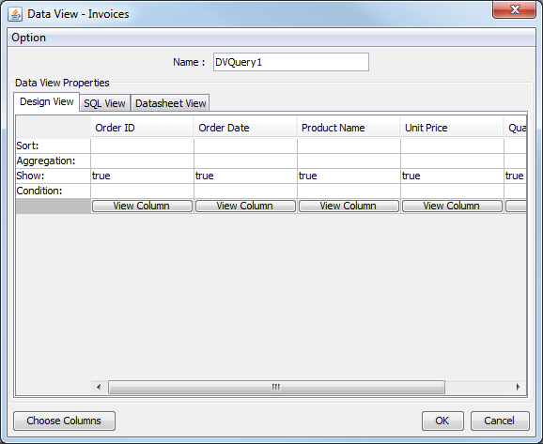
Task: Click the Java icon in title bar
Action: pos(15,14)
